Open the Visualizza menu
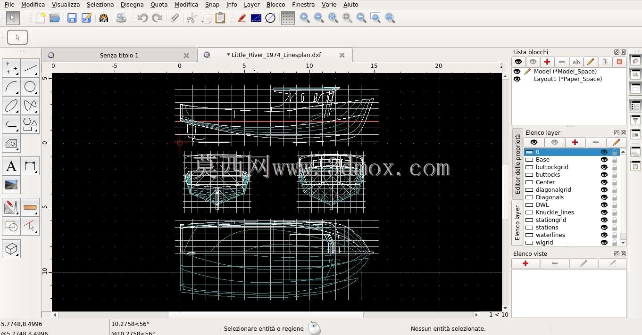This screenshot has height=335, width=642. point(66,4)
